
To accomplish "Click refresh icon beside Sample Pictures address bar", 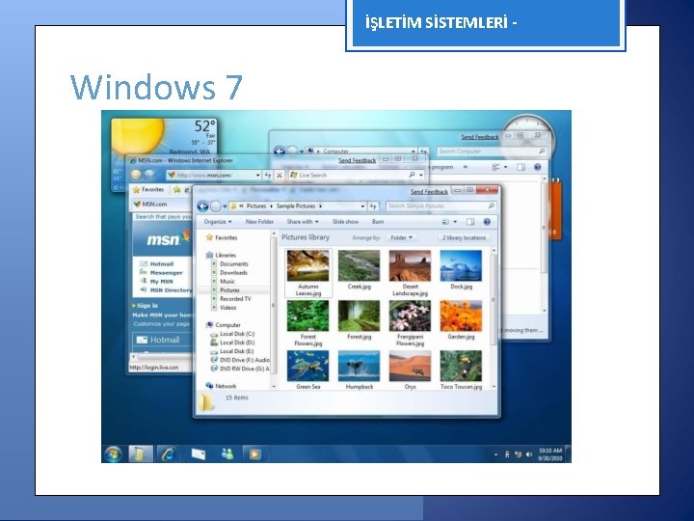I will [373, 206].
